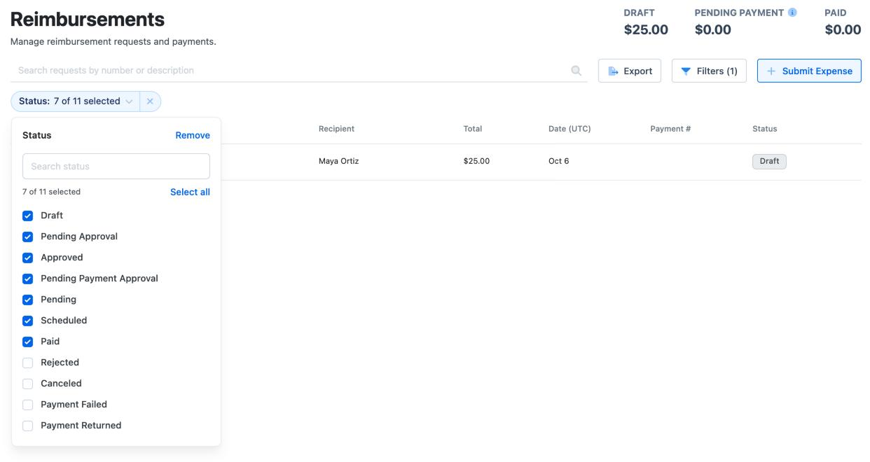
Task: Click the Pending Payment info icon
Action: [792, 12]
